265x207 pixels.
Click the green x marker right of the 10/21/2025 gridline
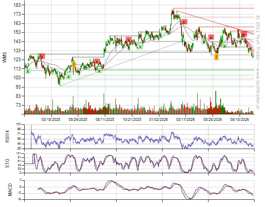pyautogui.click(x=140, y=47)
